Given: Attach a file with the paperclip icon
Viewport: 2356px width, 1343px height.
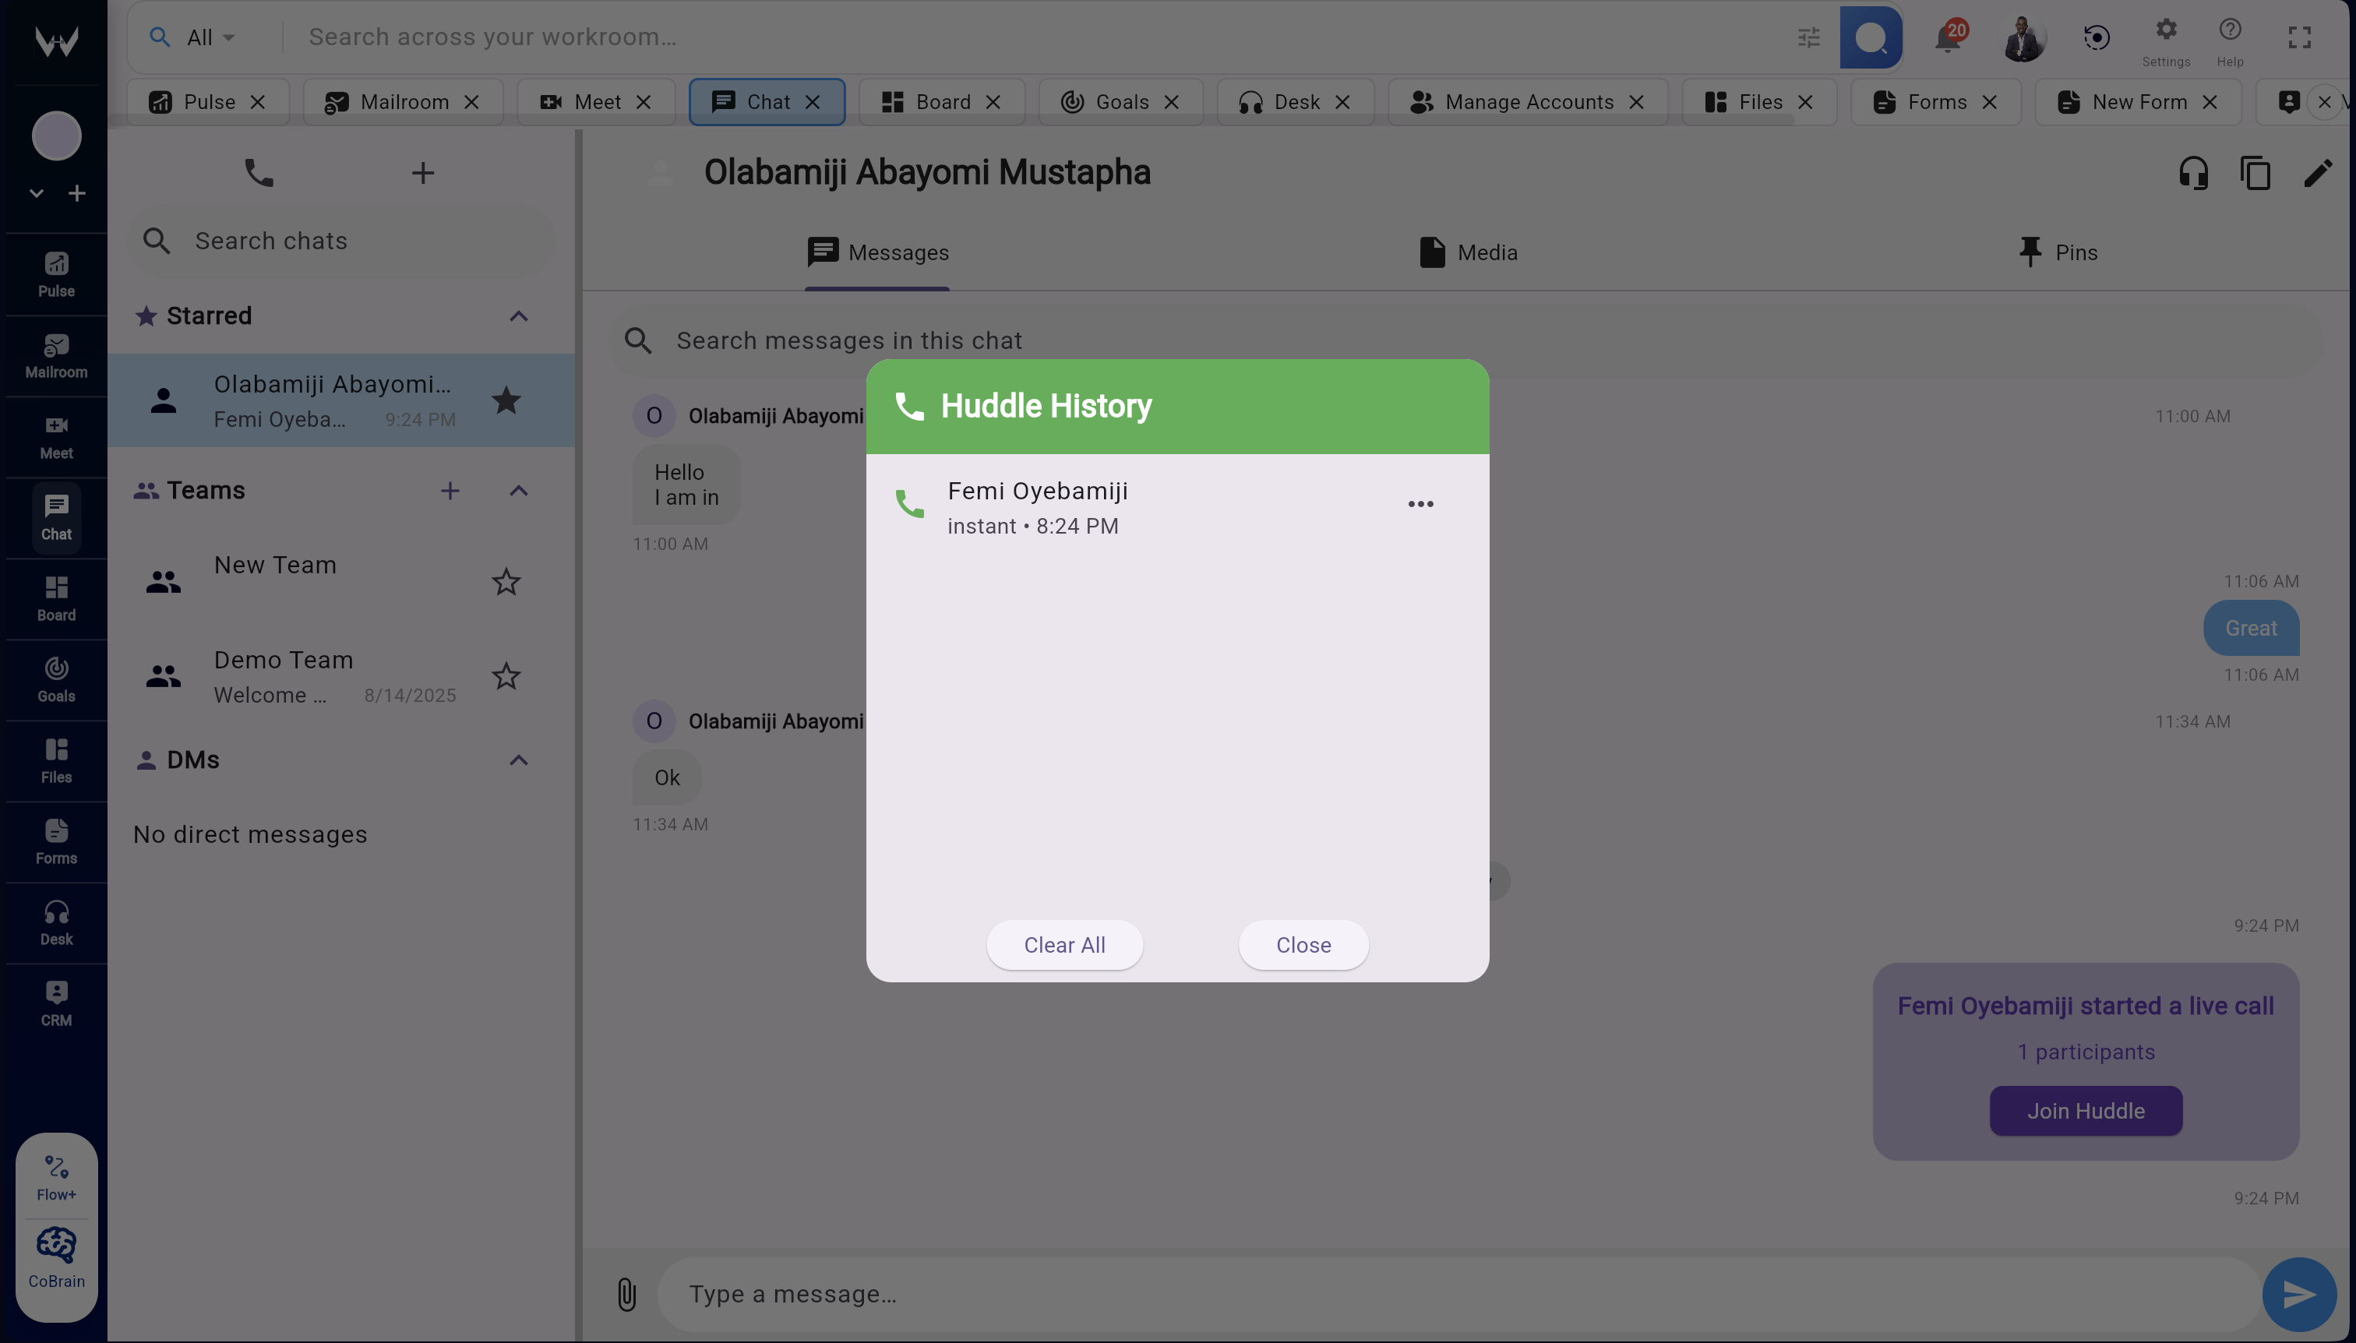Looking at the screenshot, I should coord(626,1293).
